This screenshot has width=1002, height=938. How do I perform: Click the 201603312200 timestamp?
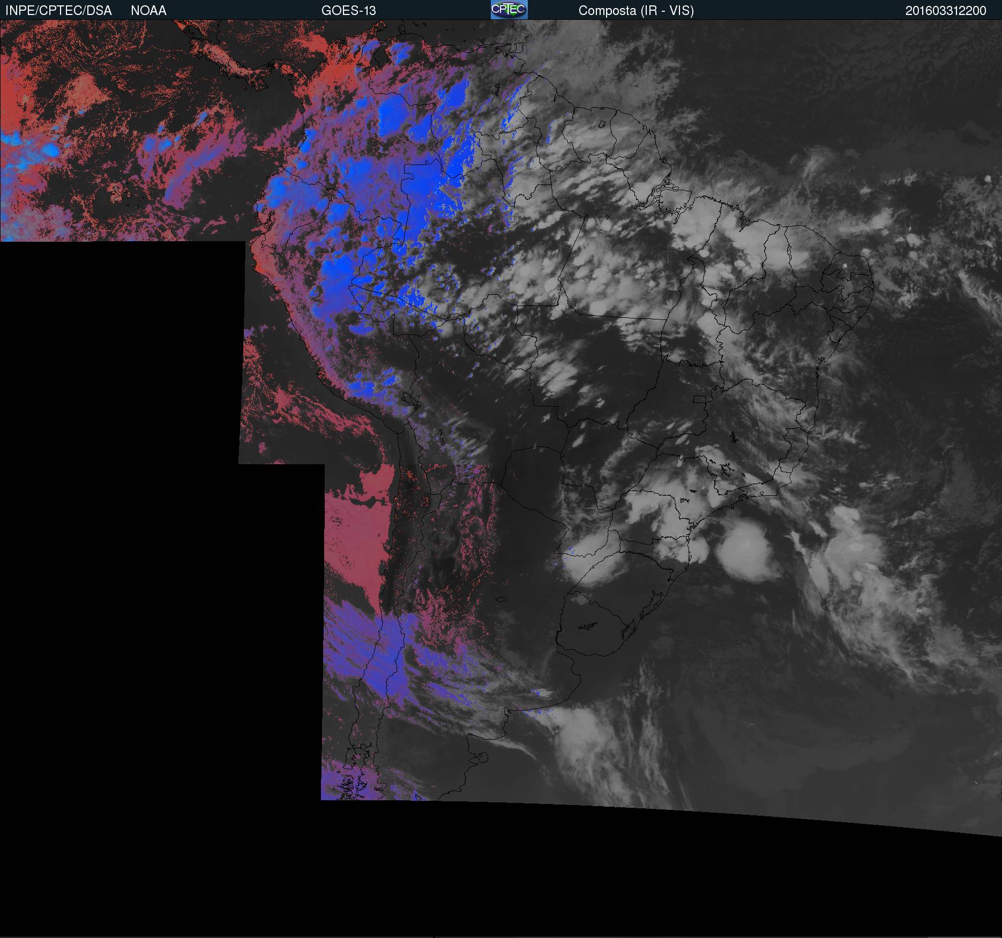tap(946, 11)
